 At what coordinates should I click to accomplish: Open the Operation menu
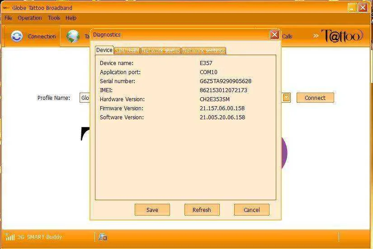pos(30,18)
